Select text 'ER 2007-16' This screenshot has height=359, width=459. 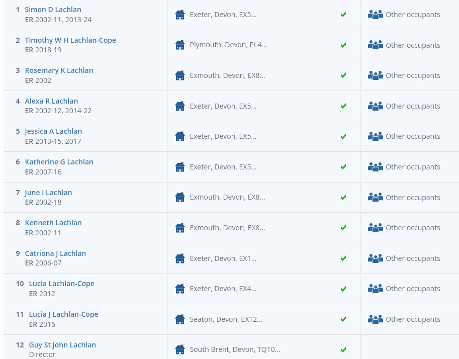click(43, 172)
